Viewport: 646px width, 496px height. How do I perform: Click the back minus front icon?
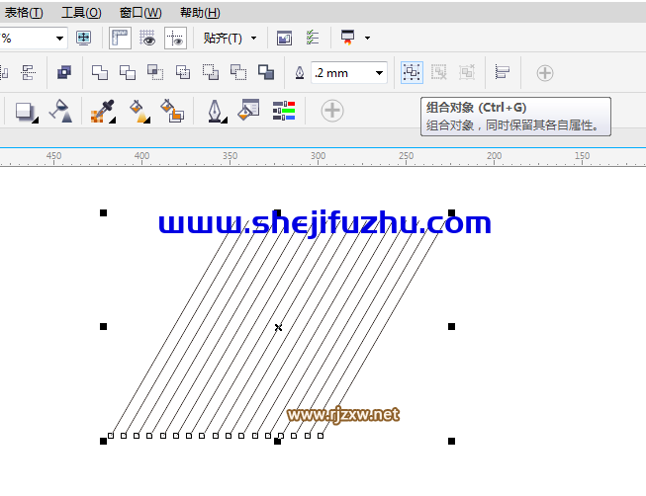point(238,73)
